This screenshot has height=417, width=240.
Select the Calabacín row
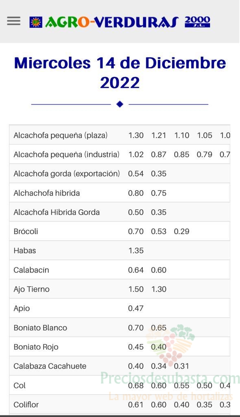120,270
